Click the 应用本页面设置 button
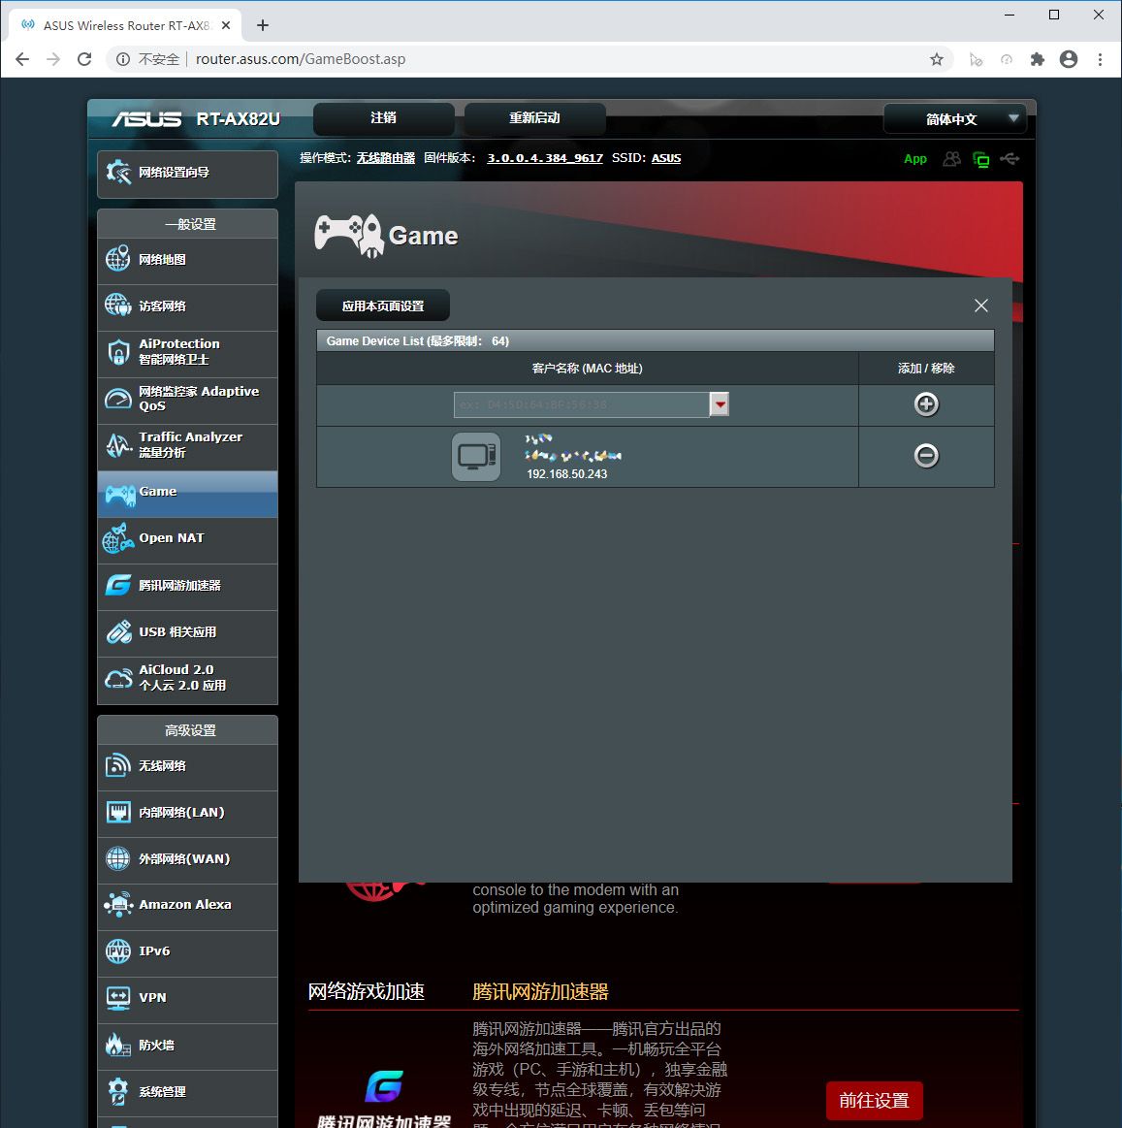 (x=383, y=306)
